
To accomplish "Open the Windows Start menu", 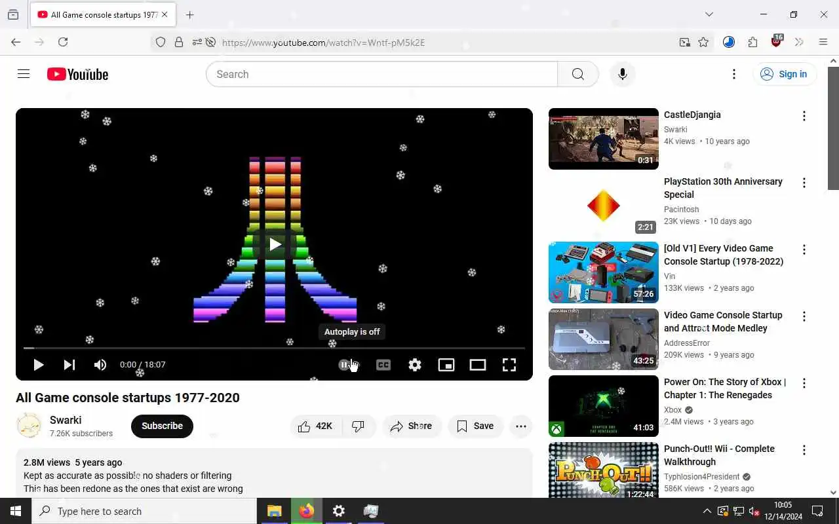I will click(x=16, y=511).
